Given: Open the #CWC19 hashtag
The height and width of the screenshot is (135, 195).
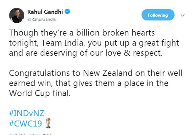Looking at the screenshot, I should pyautogui.click(x=25, y=123).
